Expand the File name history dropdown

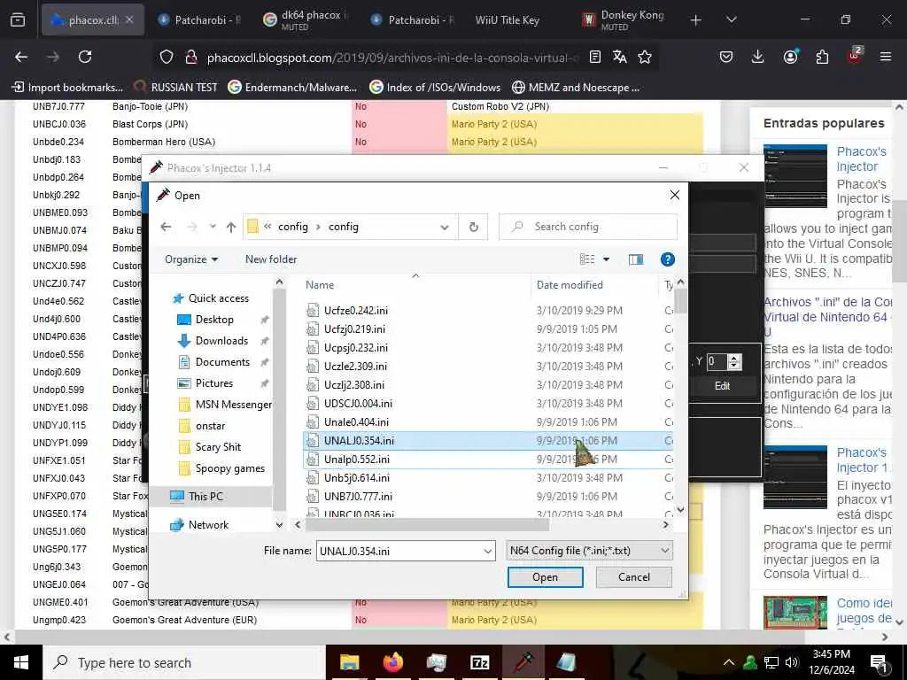pos(488,551)
